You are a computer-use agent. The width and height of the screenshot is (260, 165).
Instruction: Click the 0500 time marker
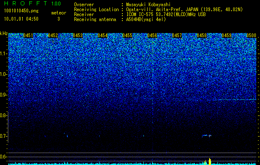click(x=251, y=35)
